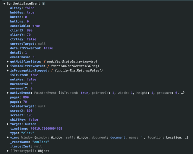The image size is (193, 154).
Task: Expand the getModifierState function entry
Action: click(8, 62)
